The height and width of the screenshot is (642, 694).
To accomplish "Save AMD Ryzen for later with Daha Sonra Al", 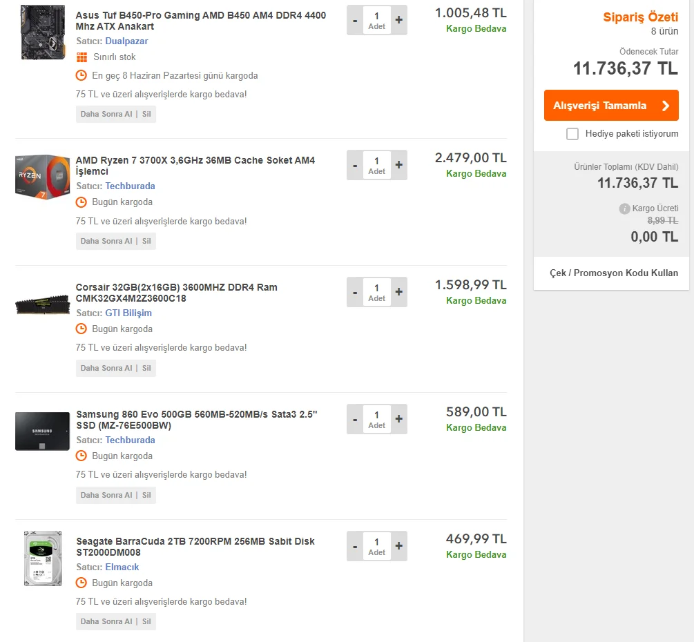I will 106,242.
